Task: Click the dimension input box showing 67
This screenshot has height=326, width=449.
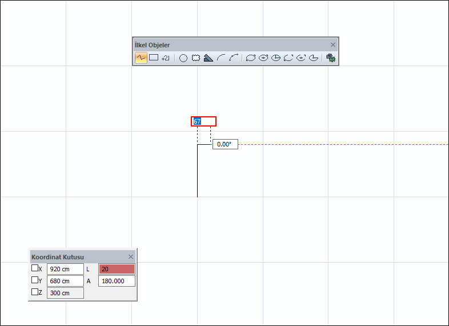Action: pyautogui.click(x=203, y=121)
